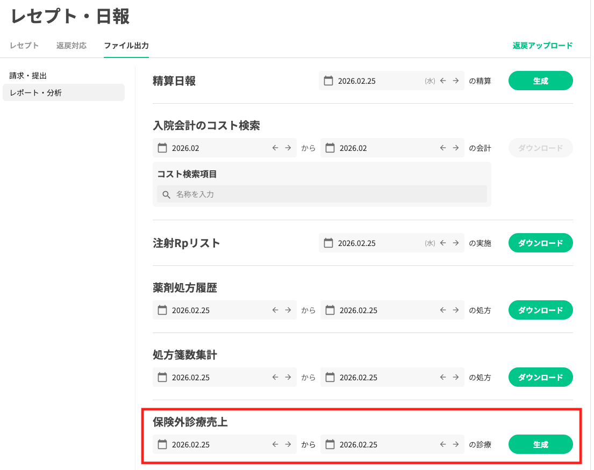The height and width of the screenshot is (470, 594).
Task: Open calendar for 入院会計のコスト検索 start month
Action: (x=162, y=148)
